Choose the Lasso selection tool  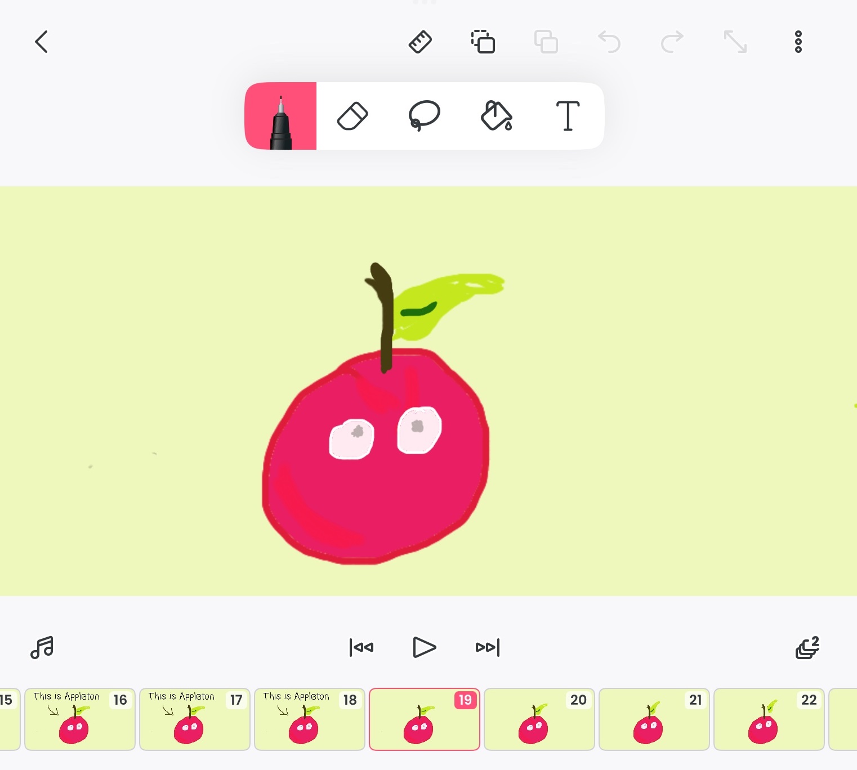click(424, 116)
